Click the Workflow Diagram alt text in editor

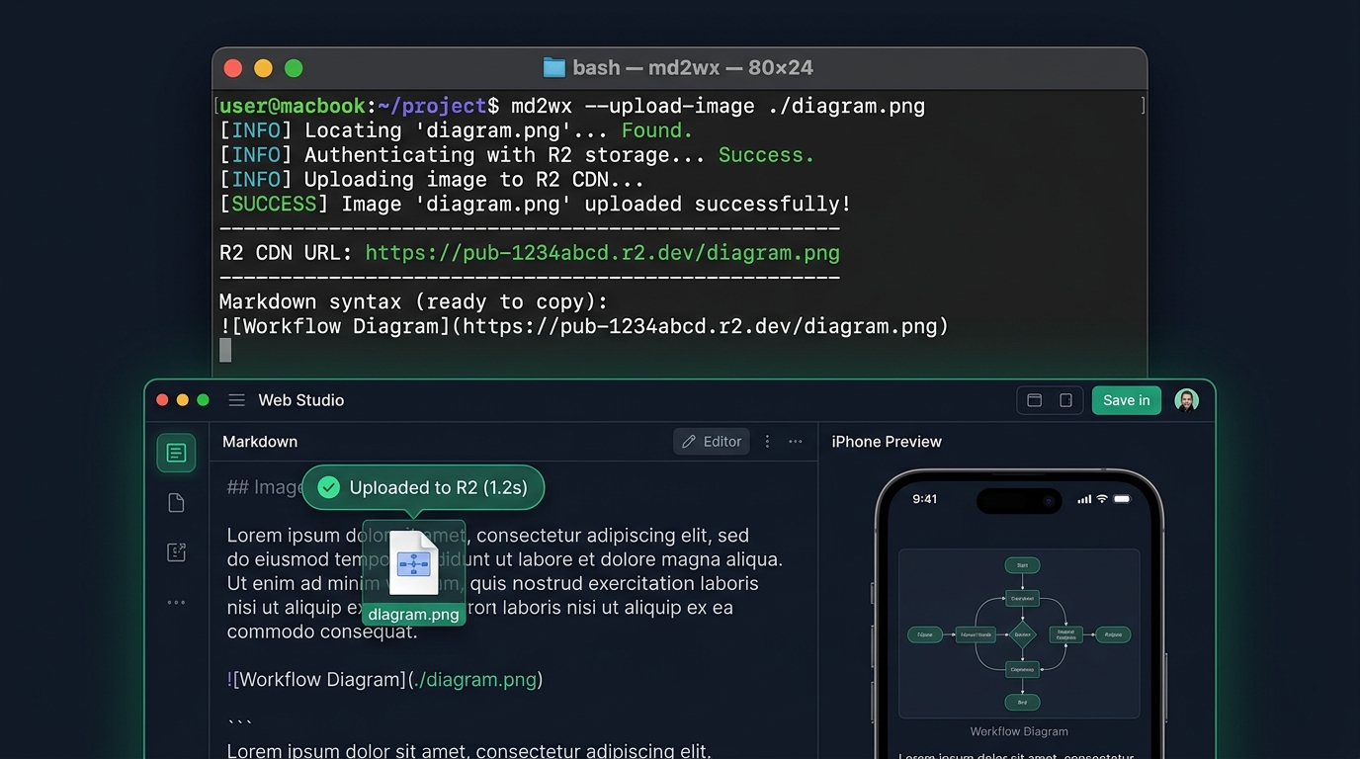320,680
